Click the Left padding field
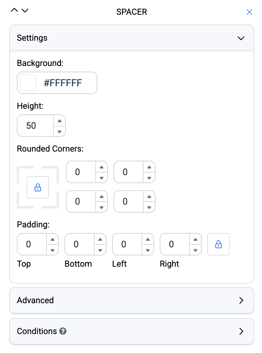Viewport: 262px width, 353px height. pos(127,244)
